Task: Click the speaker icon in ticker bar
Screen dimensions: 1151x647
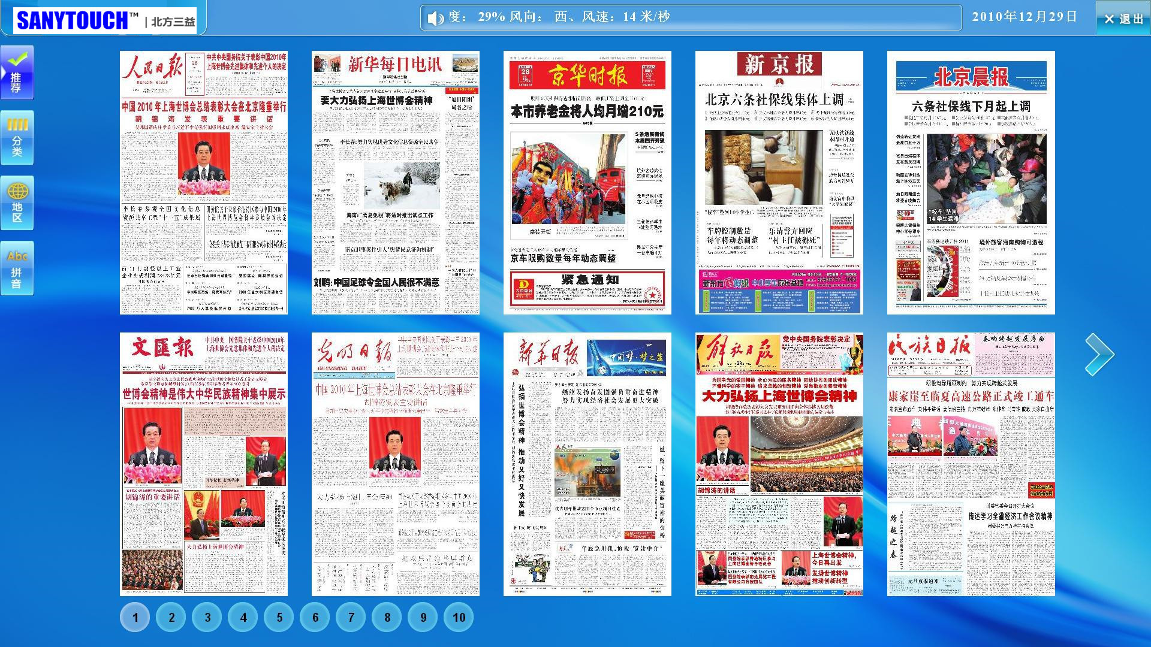Action: point(435,18)
